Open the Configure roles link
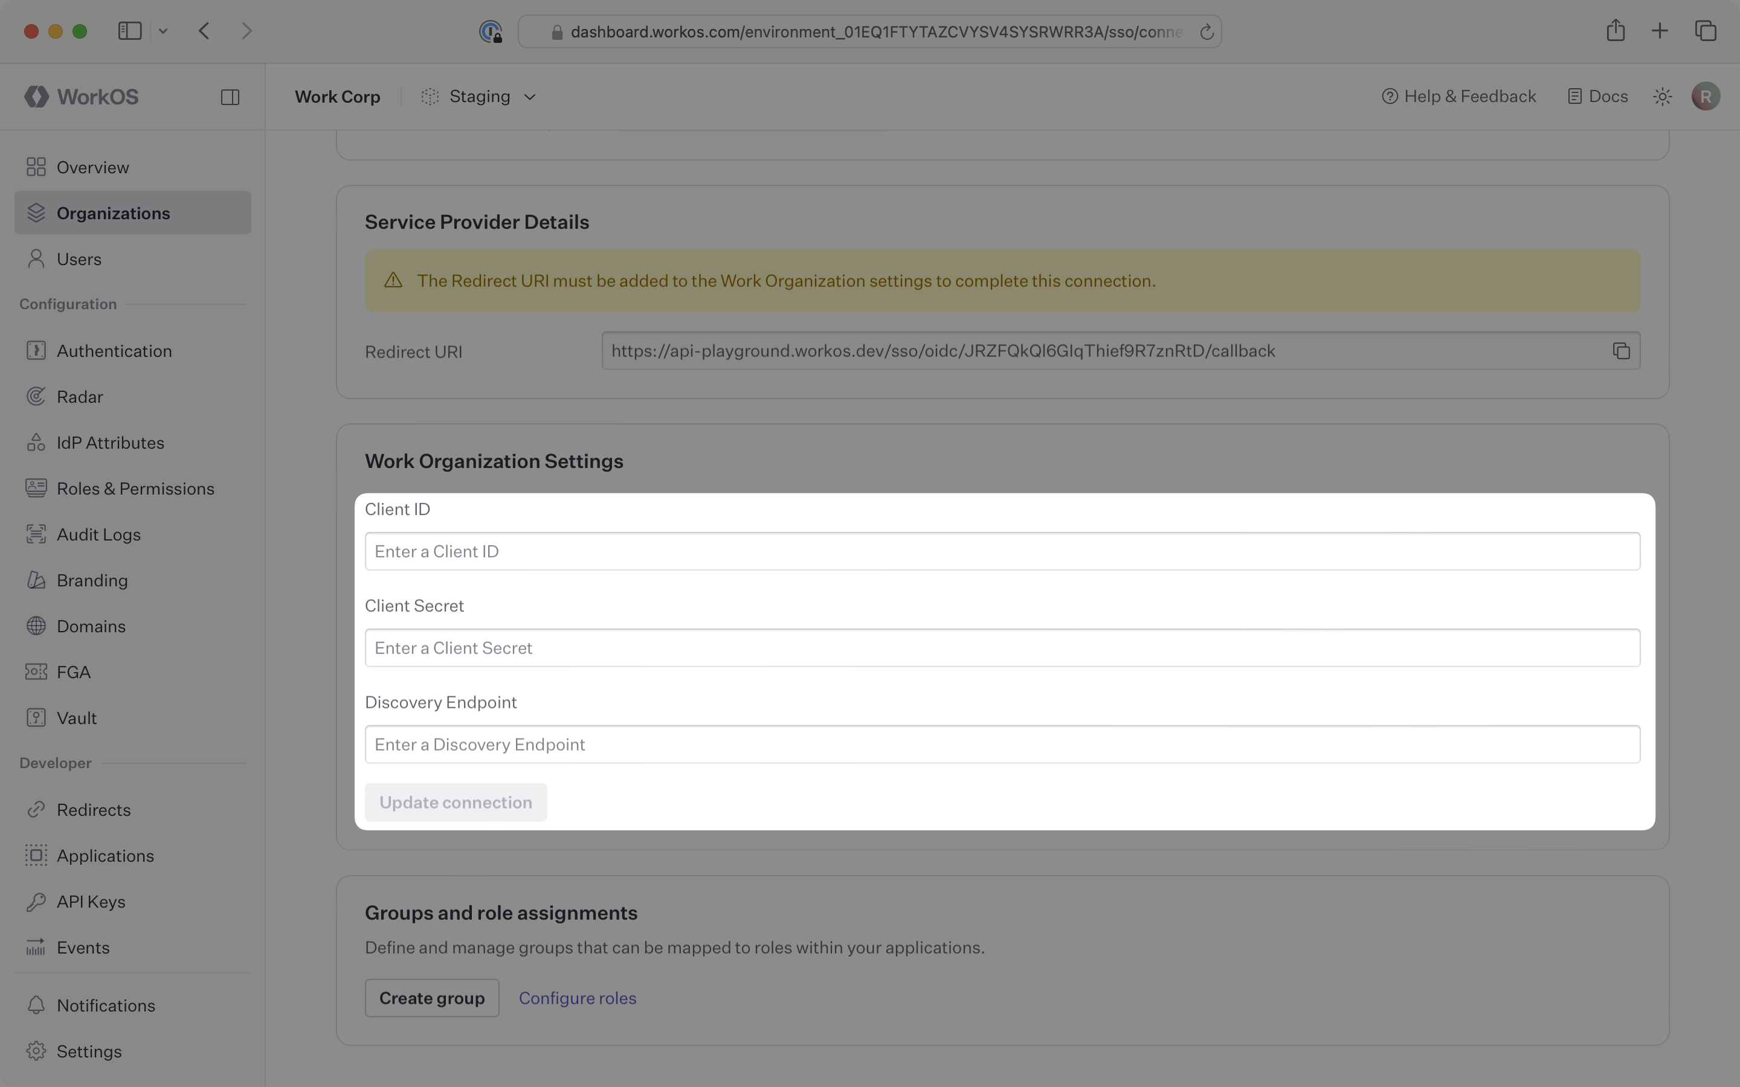 point(578,997)
